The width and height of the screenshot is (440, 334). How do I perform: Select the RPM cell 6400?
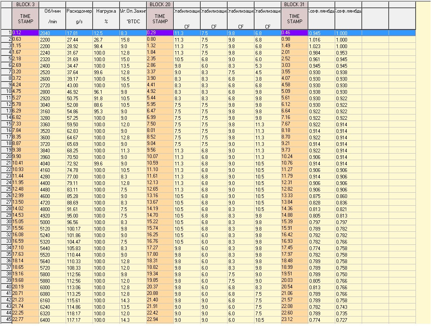click(x=52, y=320)
